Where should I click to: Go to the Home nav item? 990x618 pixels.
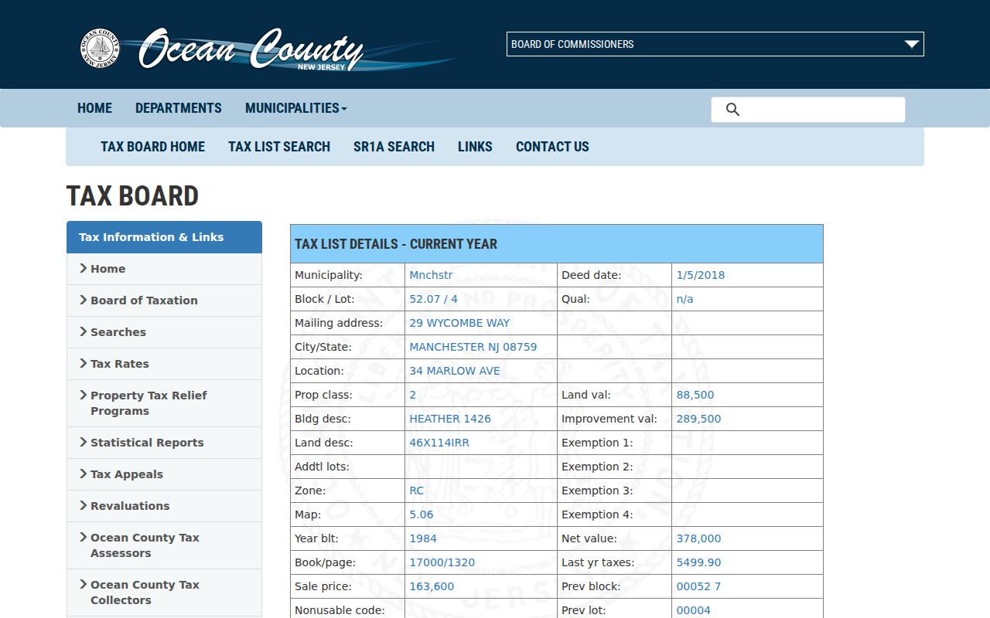point(94,108)
